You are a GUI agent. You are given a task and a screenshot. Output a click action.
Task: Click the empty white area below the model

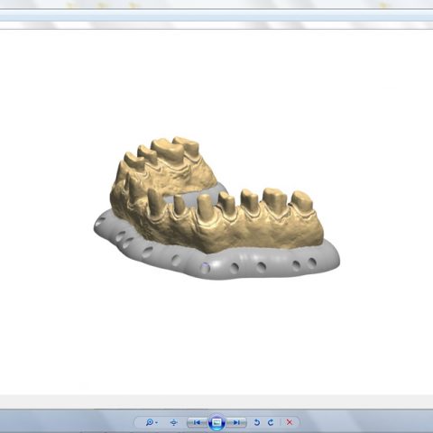(216, 336)
